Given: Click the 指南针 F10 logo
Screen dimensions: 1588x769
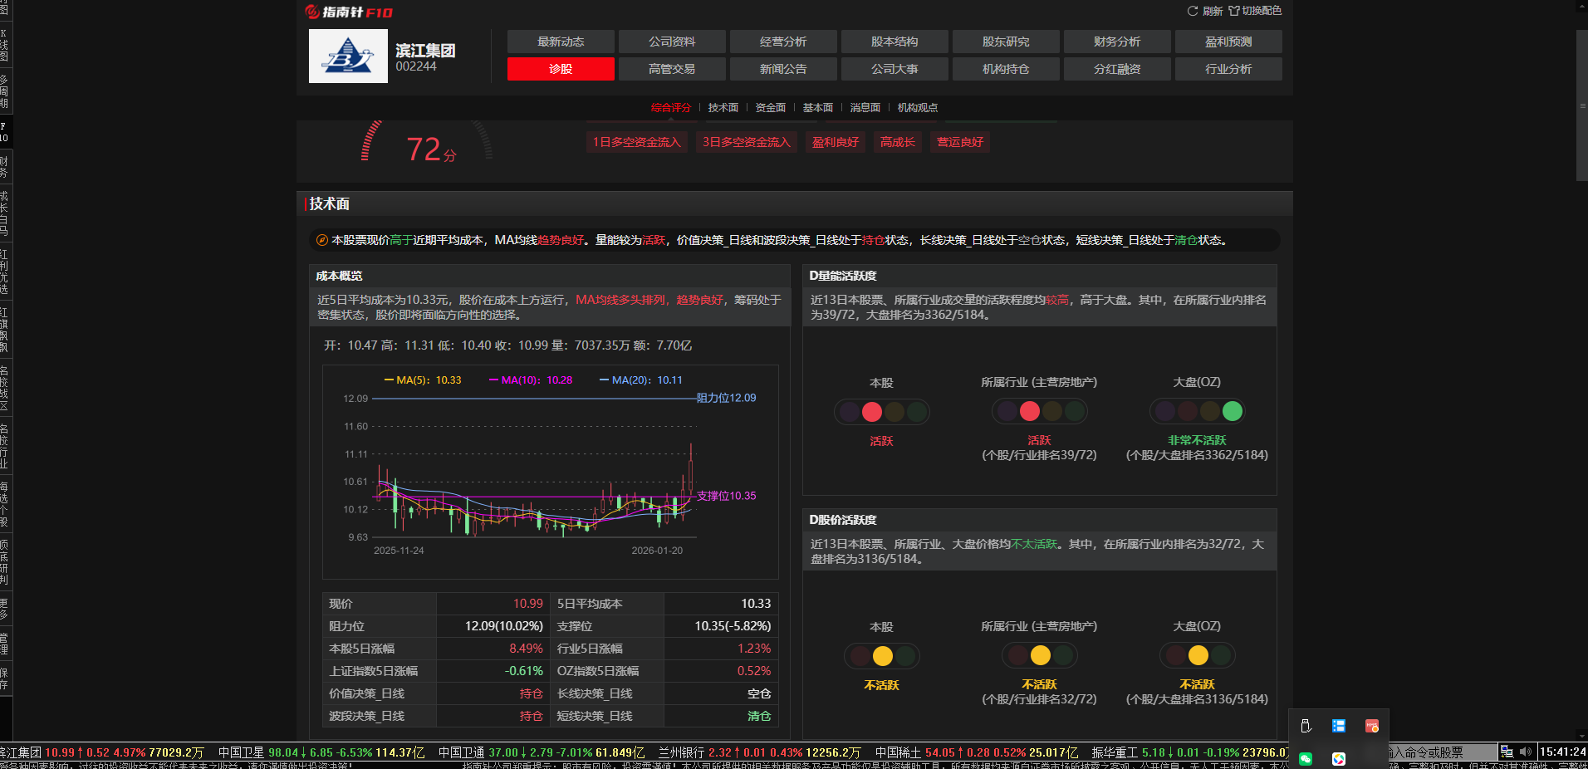Looking at the screenshot, I should click(x=349, y=12).
